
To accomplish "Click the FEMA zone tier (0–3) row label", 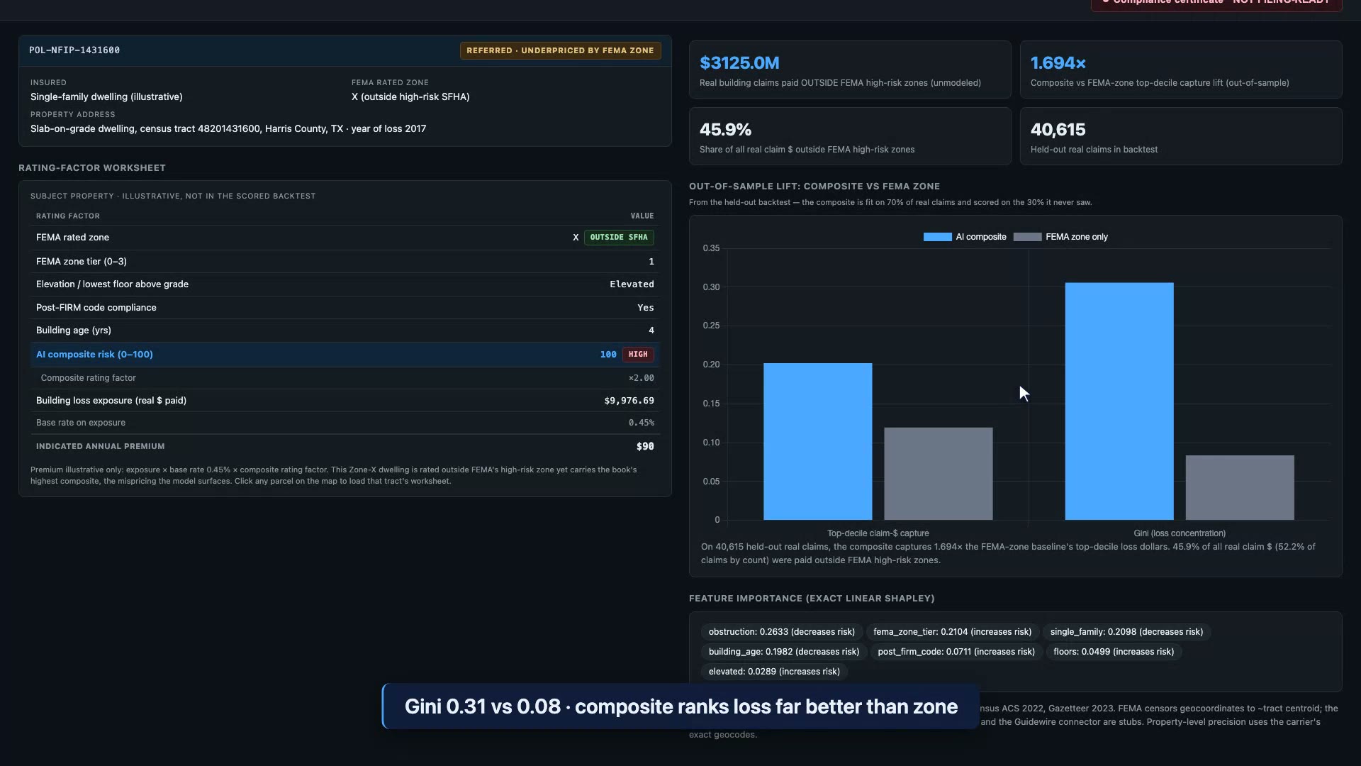I will point(82,262).
